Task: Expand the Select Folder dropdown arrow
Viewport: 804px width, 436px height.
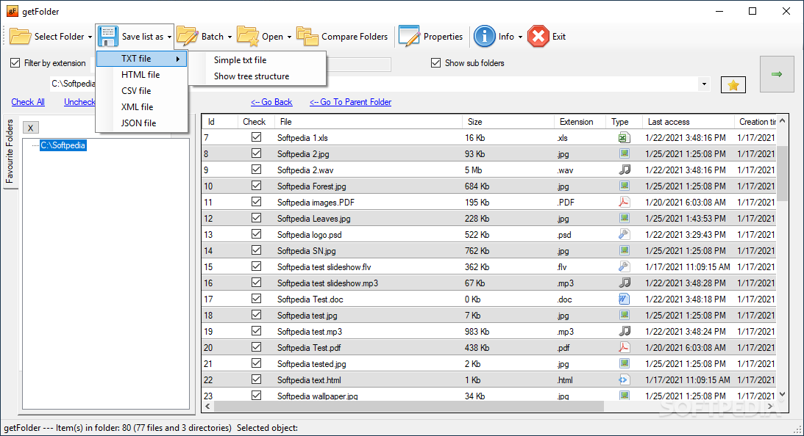Action: pos(90,37)
